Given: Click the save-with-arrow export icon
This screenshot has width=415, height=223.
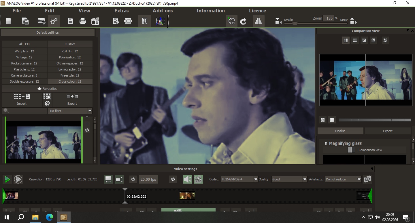Looking at the screenshot, I should pos(116,21).
